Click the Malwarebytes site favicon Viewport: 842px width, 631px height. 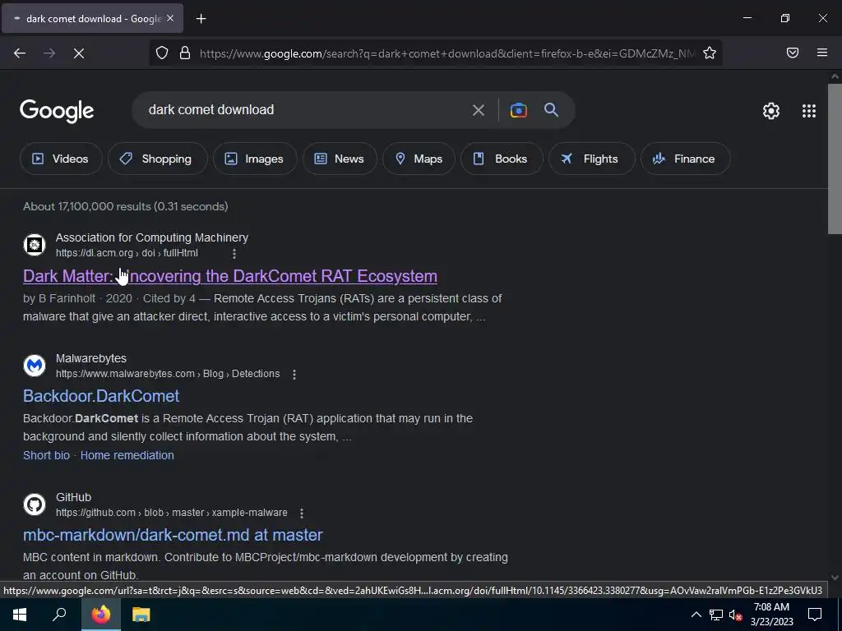[x=35, y=366]
